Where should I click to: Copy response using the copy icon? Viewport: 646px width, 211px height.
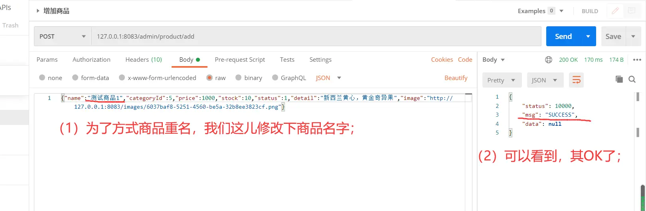(x=619, y=79)
